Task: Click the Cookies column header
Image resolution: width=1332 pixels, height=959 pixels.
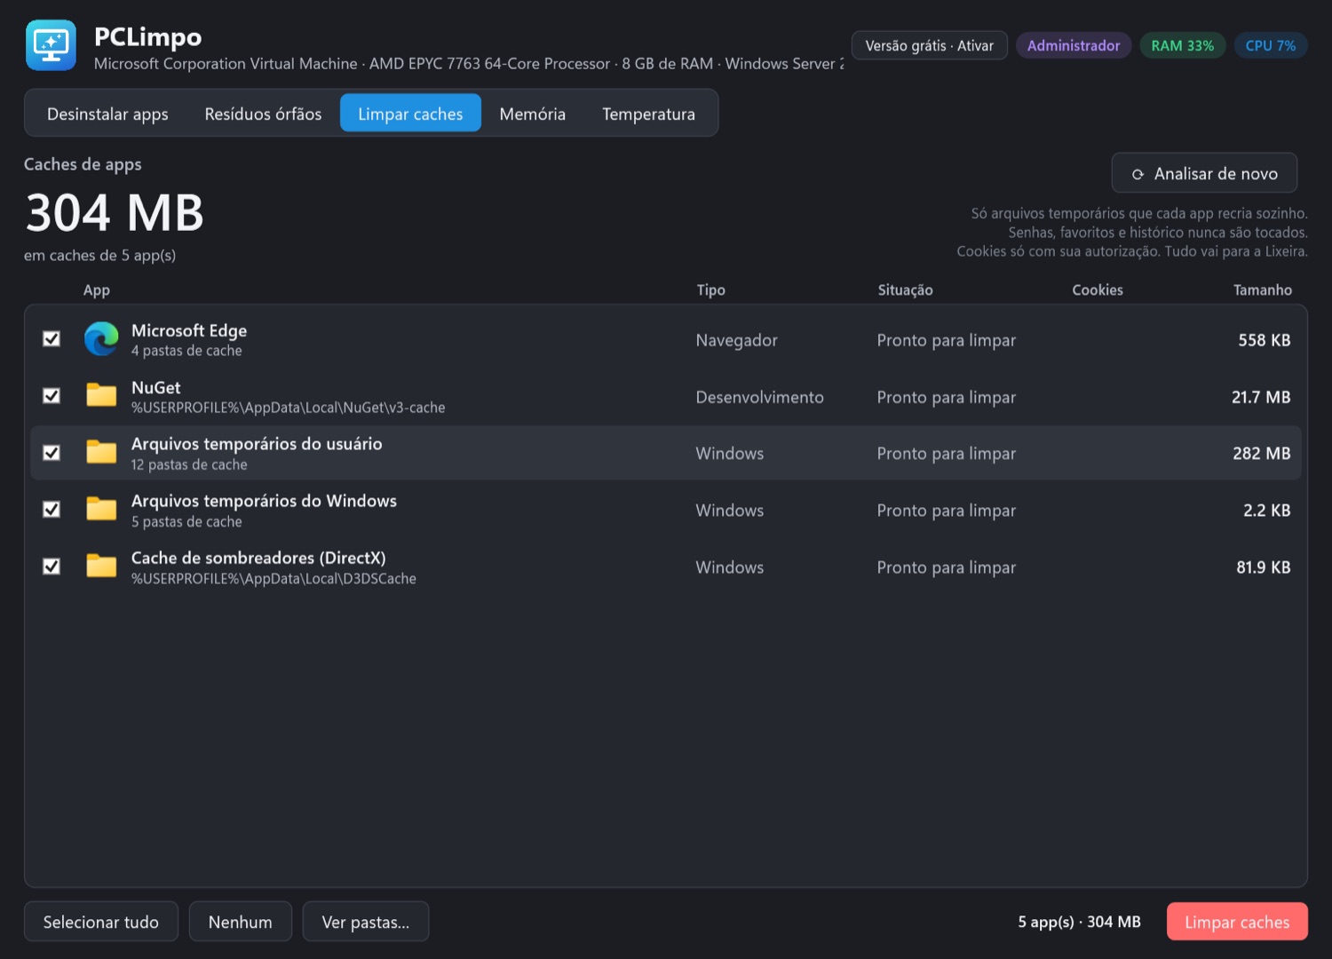Action: 1098,290
